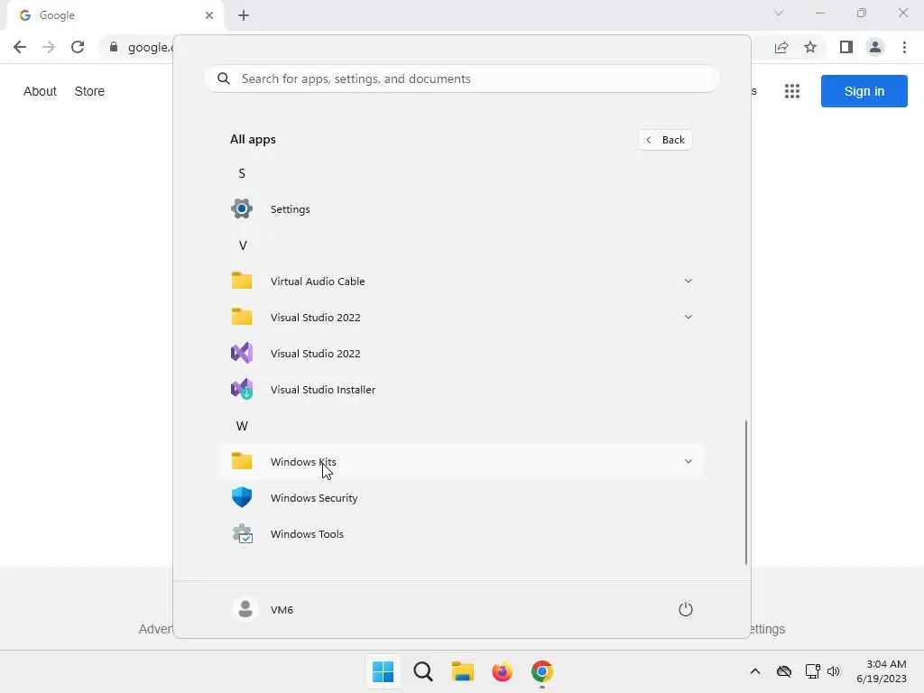Viewport: 924px width, 693px height.
Task: Click the Windows Start button on taskbar
Action: pos(383,671)
